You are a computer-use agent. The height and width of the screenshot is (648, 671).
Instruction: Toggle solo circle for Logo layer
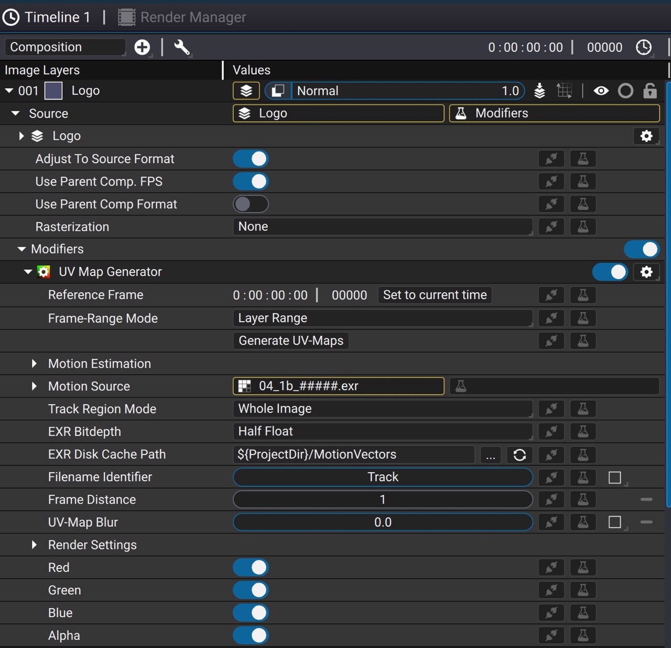click(x=625, y=91)
